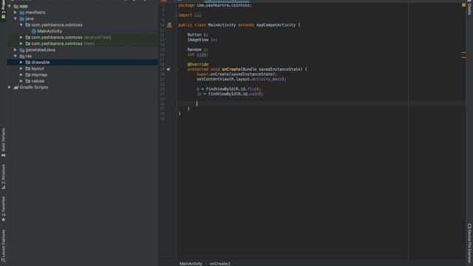Click the 'package' statement line in editor
Viewport: 473px width, 266px height.
tap(214, 5)
